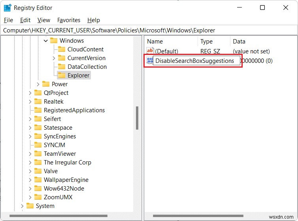Collapse the Windows key

45,41
